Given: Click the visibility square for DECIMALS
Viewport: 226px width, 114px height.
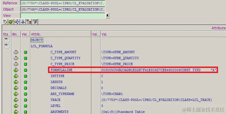Looking at the screenshot, I should [x=26, y=88].
